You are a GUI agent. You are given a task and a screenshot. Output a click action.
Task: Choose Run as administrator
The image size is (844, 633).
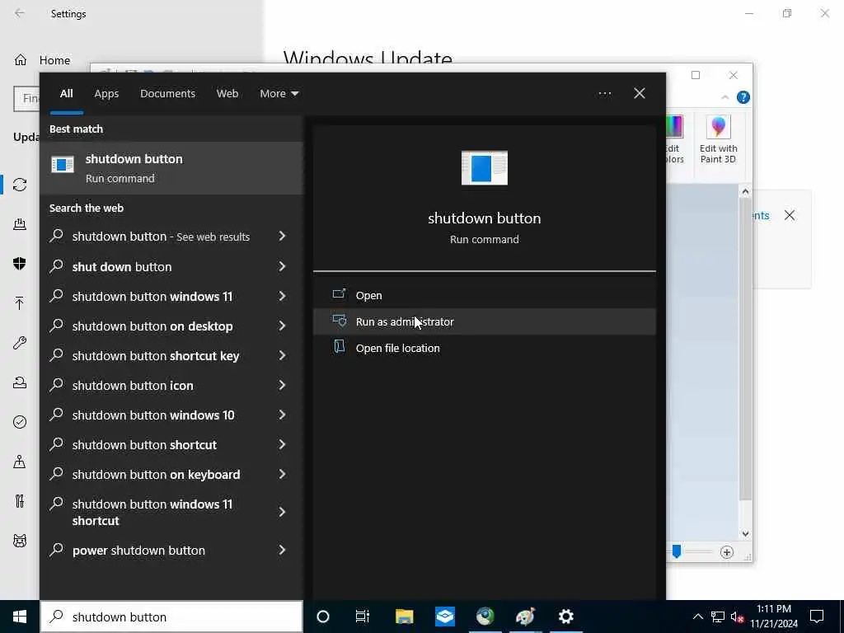pyautogui.click(x=485, y=321)
